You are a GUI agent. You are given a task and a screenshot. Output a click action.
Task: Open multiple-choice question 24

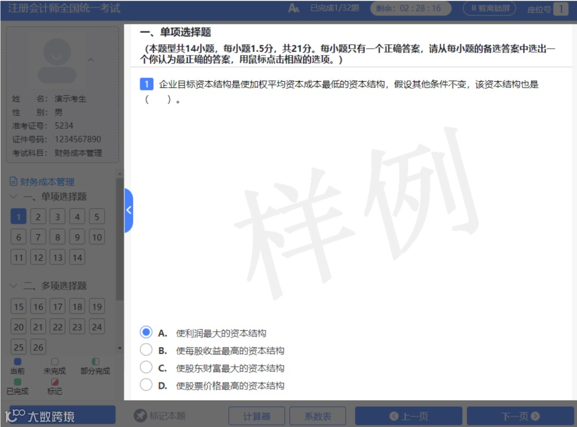(x=97, y=326)
